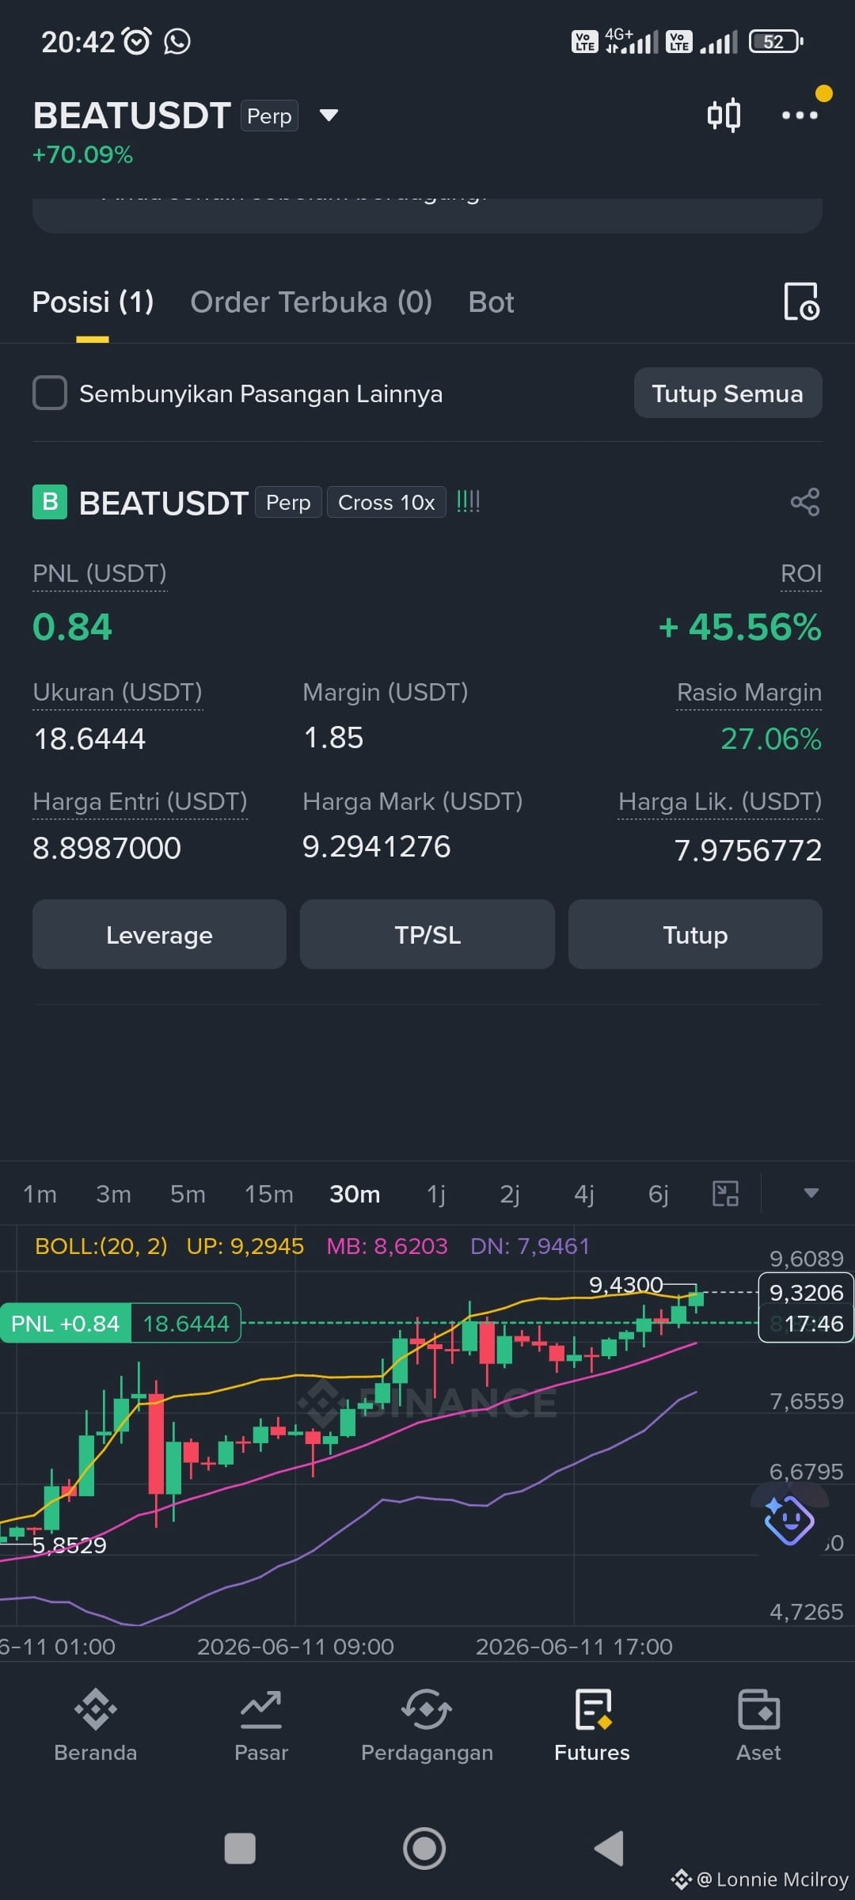Select the 4j timeframe
Screen dimensions: 855x1900
[x=584, y=1193]
